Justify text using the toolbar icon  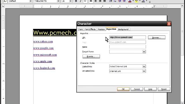(x=105, y=1)
